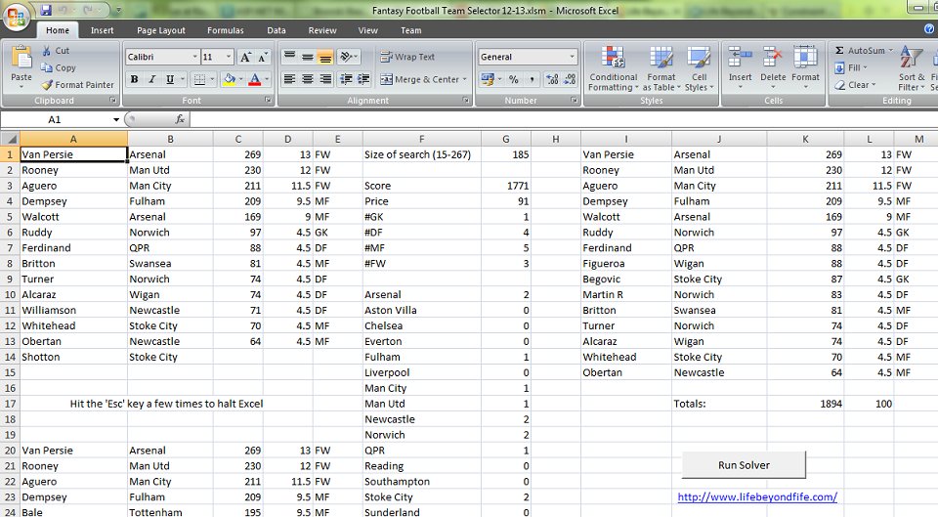Open Cell Styles gallery

pos(699,68)
